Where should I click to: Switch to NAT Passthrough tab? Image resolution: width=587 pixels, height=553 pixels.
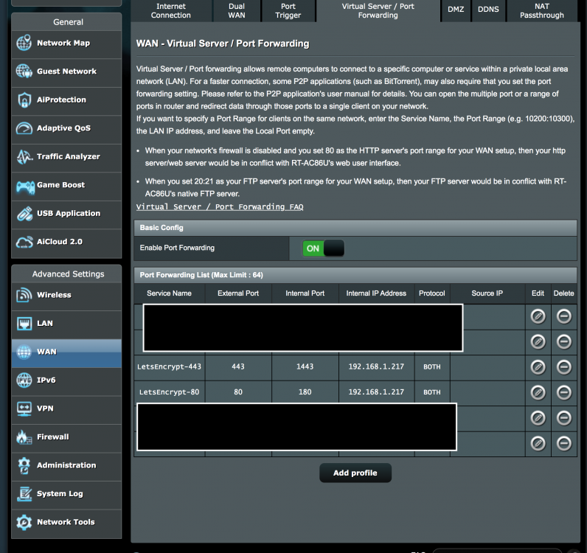click(542, 11)
